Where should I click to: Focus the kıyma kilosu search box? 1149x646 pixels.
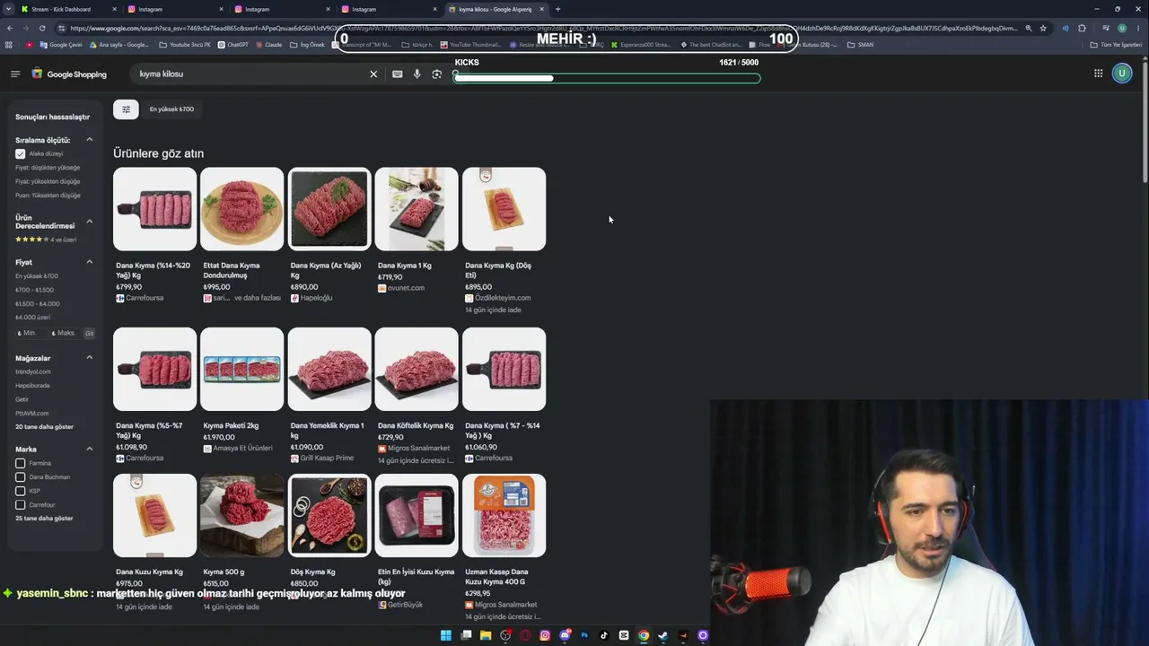coord(251,74)
